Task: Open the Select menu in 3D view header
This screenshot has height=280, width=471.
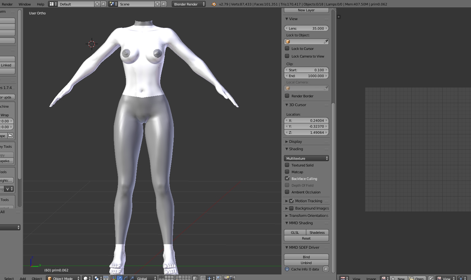Action: [x=9, y=278]
